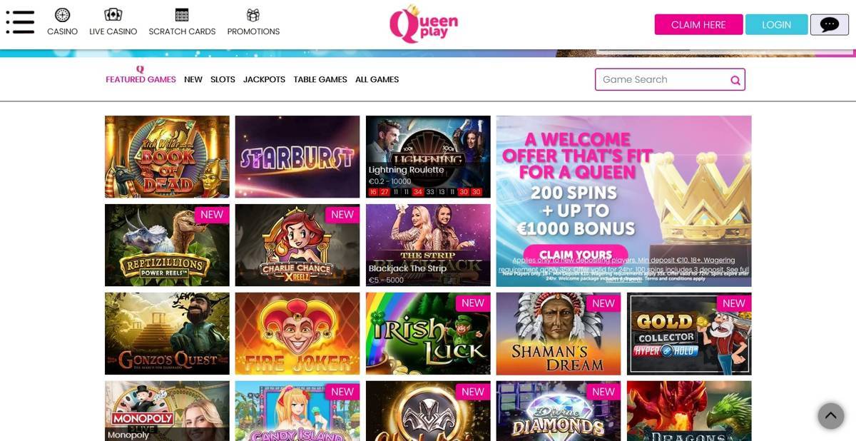
Task: Select the Scratch Cards icon
Action: pyautogui.click(x=182, y=15)
